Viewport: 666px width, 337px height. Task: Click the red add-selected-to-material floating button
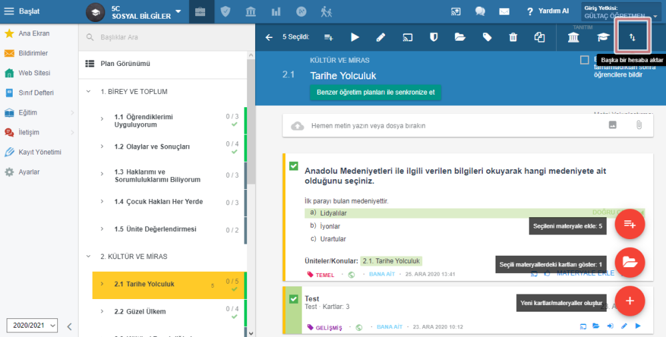630,224
